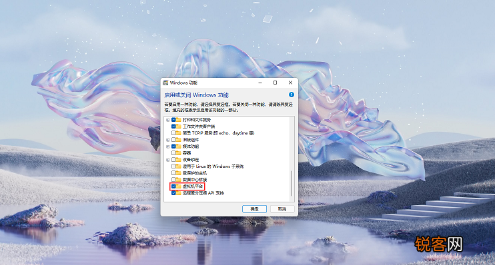Click the feature list vertical scrollbar thumb
The height and width of the screenshot is (265, 495).
(292, 183)
